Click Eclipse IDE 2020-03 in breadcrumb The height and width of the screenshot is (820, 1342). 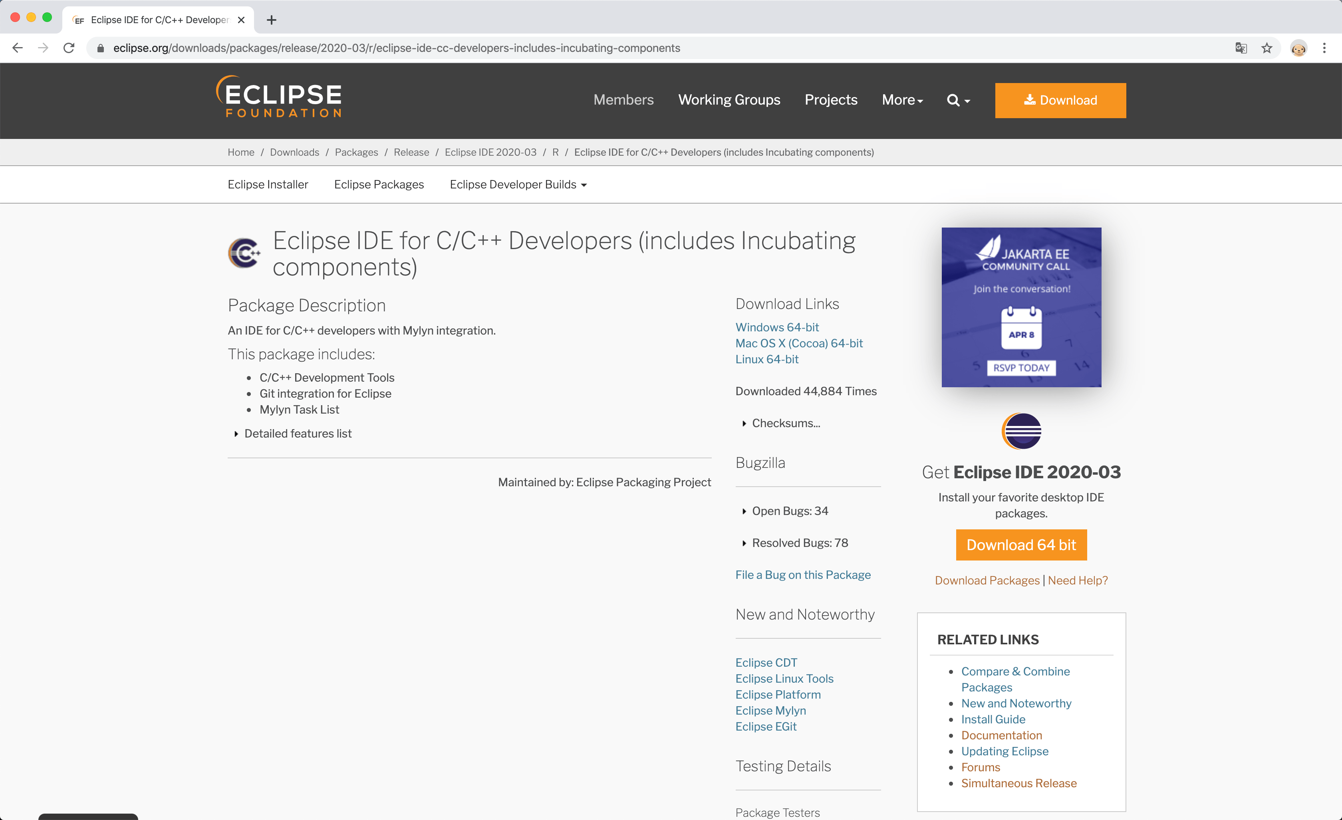[490, 152]
